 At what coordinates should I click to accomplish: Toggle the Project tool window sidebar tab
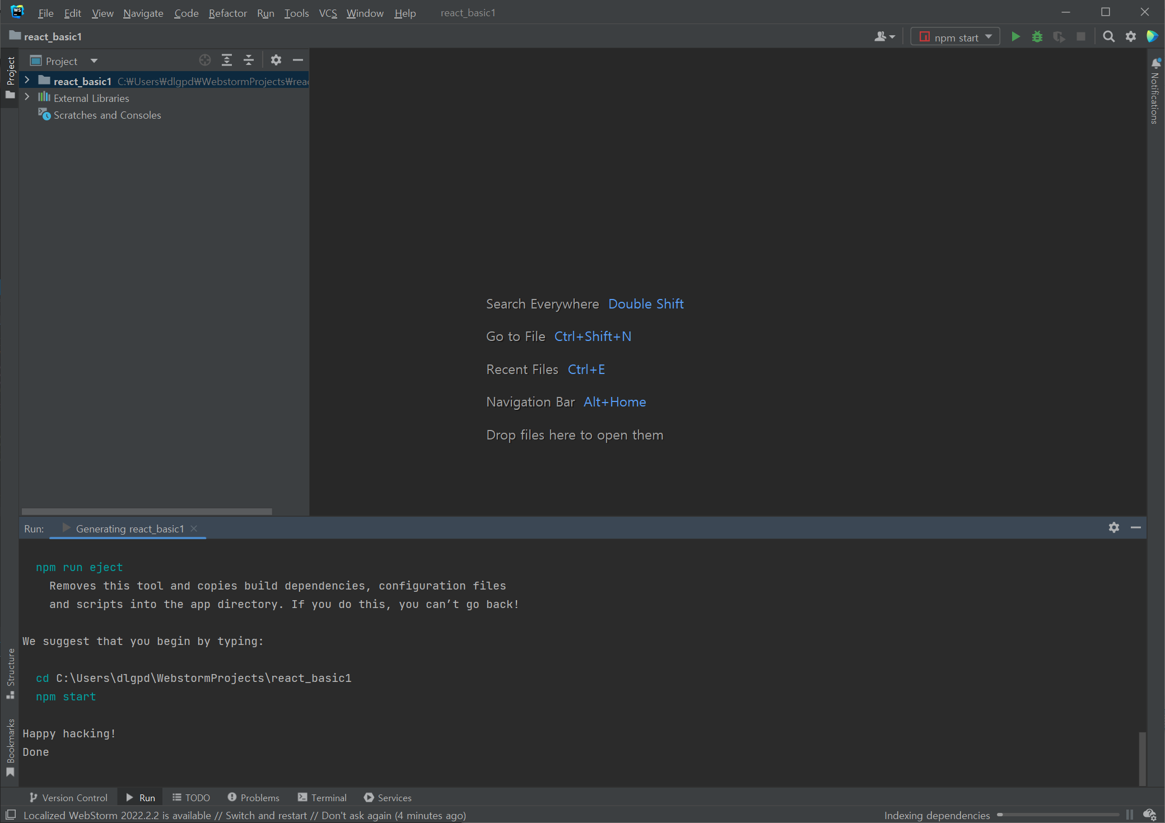click(x=10, y=73)
